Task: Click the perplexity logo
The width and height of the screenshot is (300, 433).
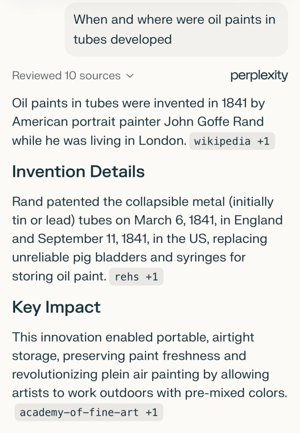Action: point(259,76)
